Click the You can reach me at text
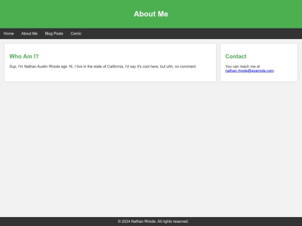The height and width of the screenshot is (226, 302). click(x=243, y=66)
